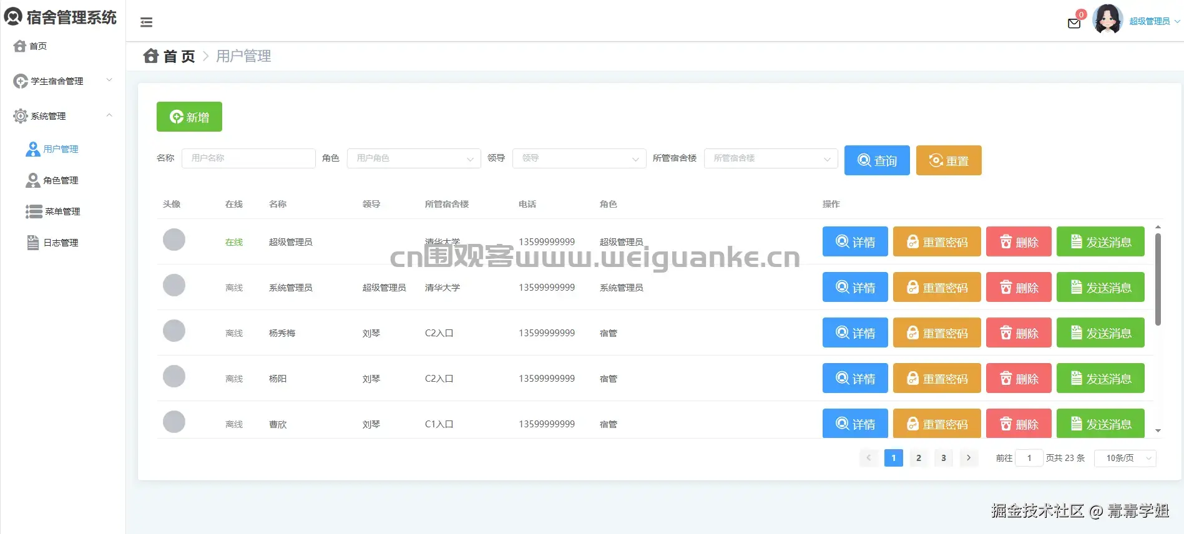Click 发送消息 for 系统管理员 row
The width and height of the screenshot is (1184, 534).
click(1100, 287)
